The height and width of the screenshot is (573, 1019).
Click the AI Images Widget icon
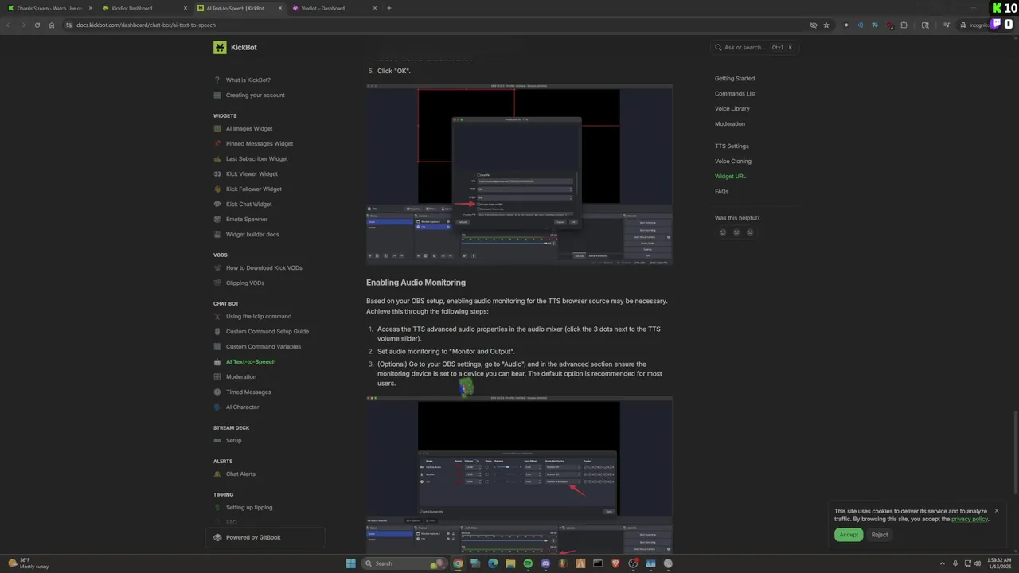click(x=217, y=129)
